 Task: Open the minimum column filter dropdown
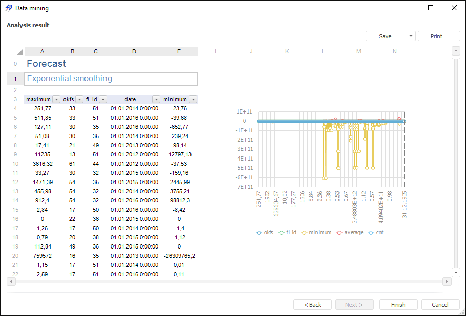[x=193, y=99]
